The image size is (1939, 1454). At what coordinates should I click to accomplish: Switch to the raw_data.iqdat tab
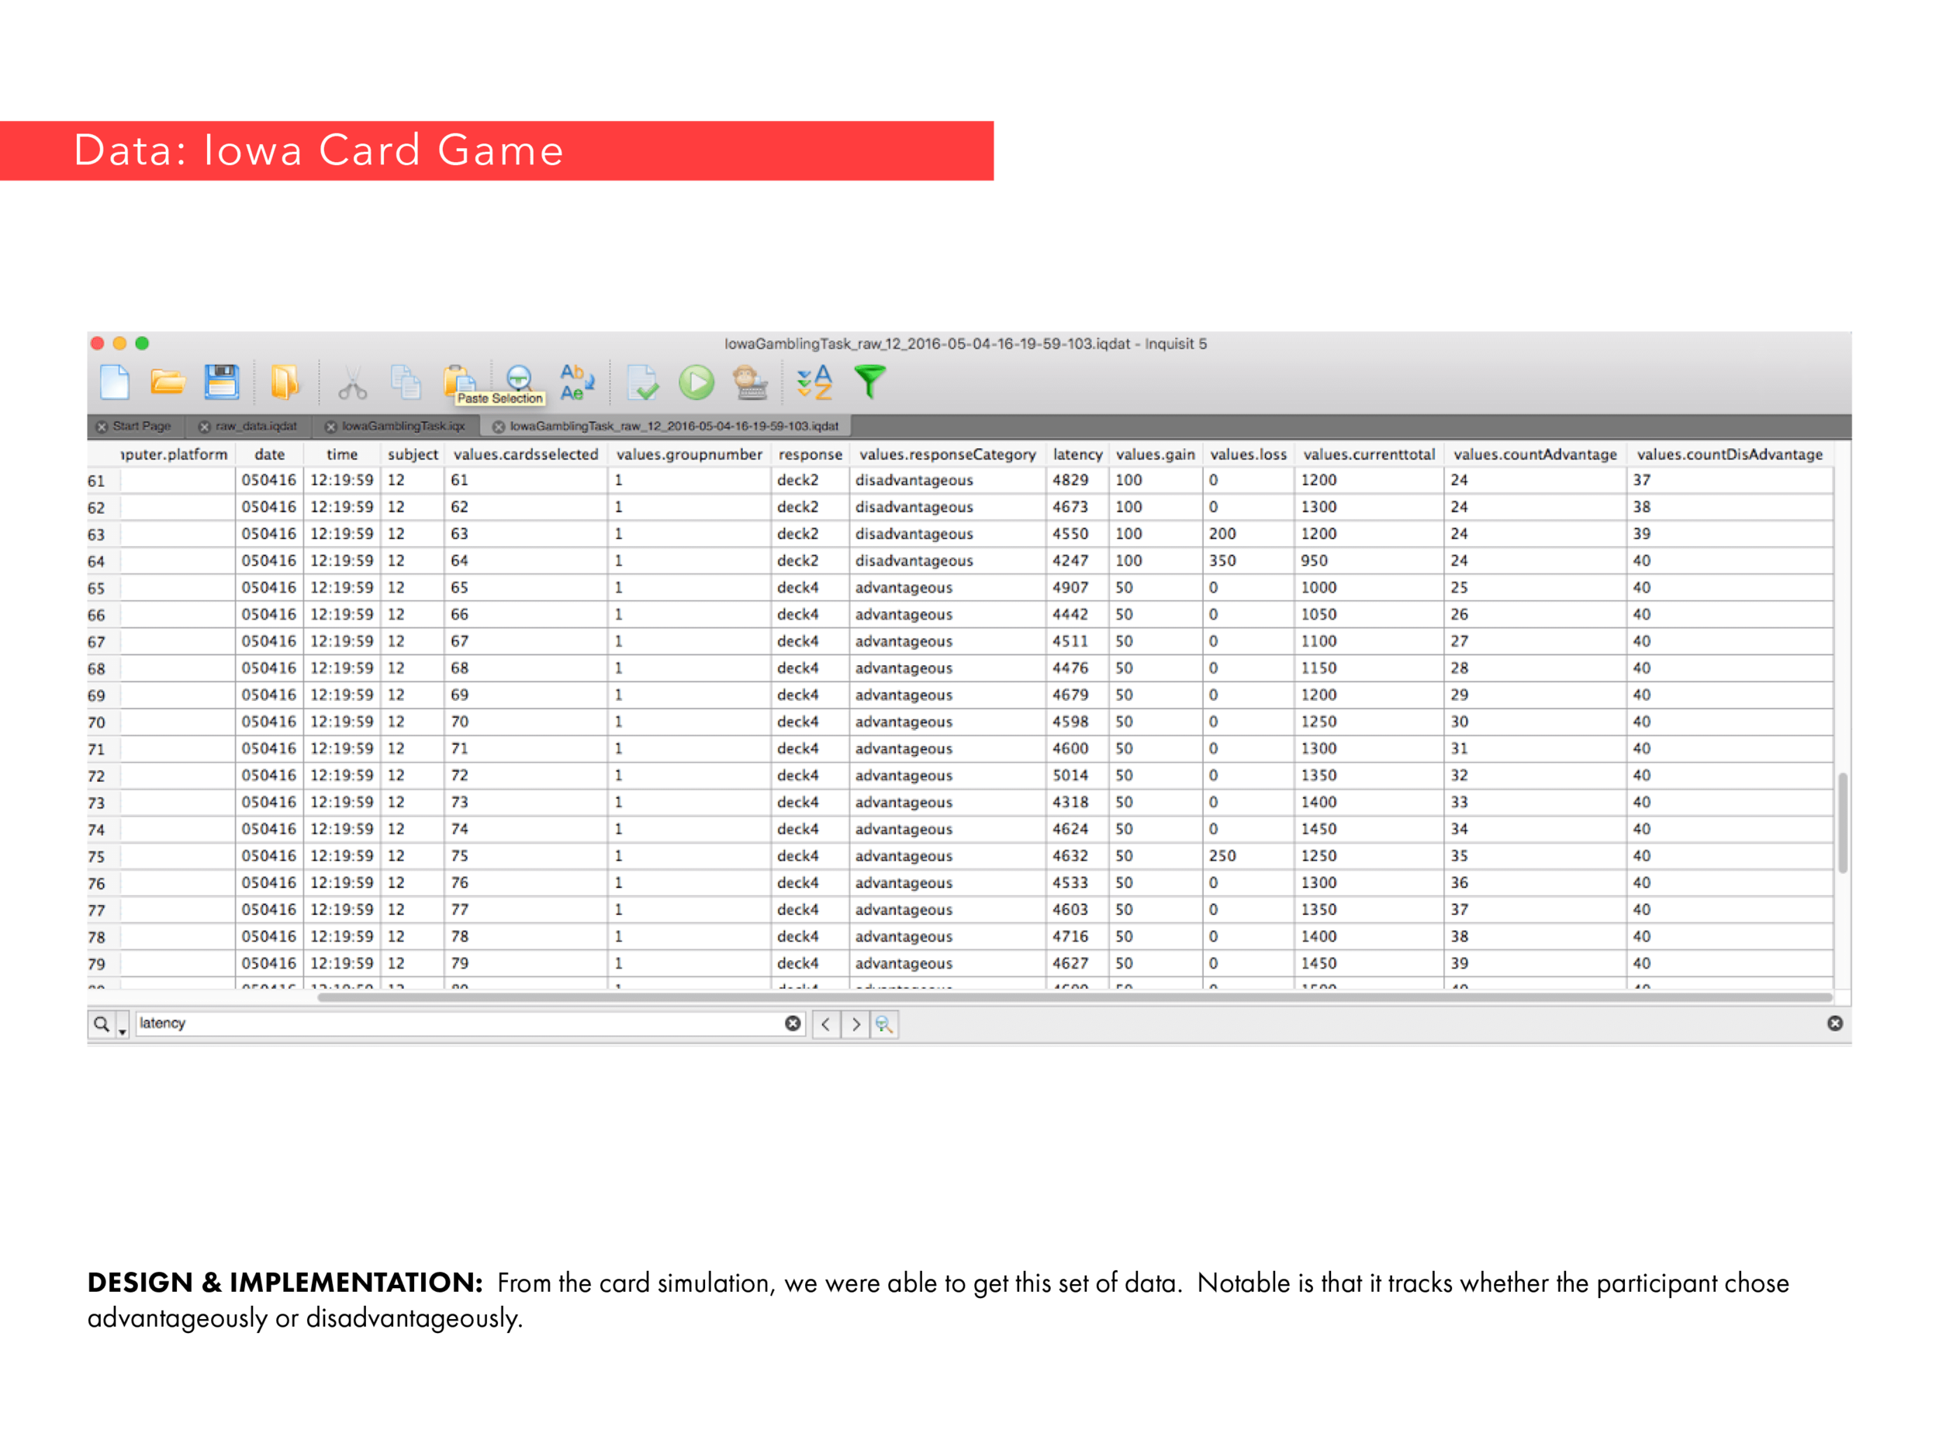(x=256, y=427)
